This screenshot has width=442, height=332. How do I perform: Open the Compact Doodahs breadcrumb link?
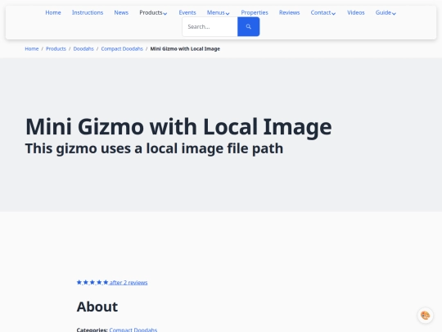122,49
